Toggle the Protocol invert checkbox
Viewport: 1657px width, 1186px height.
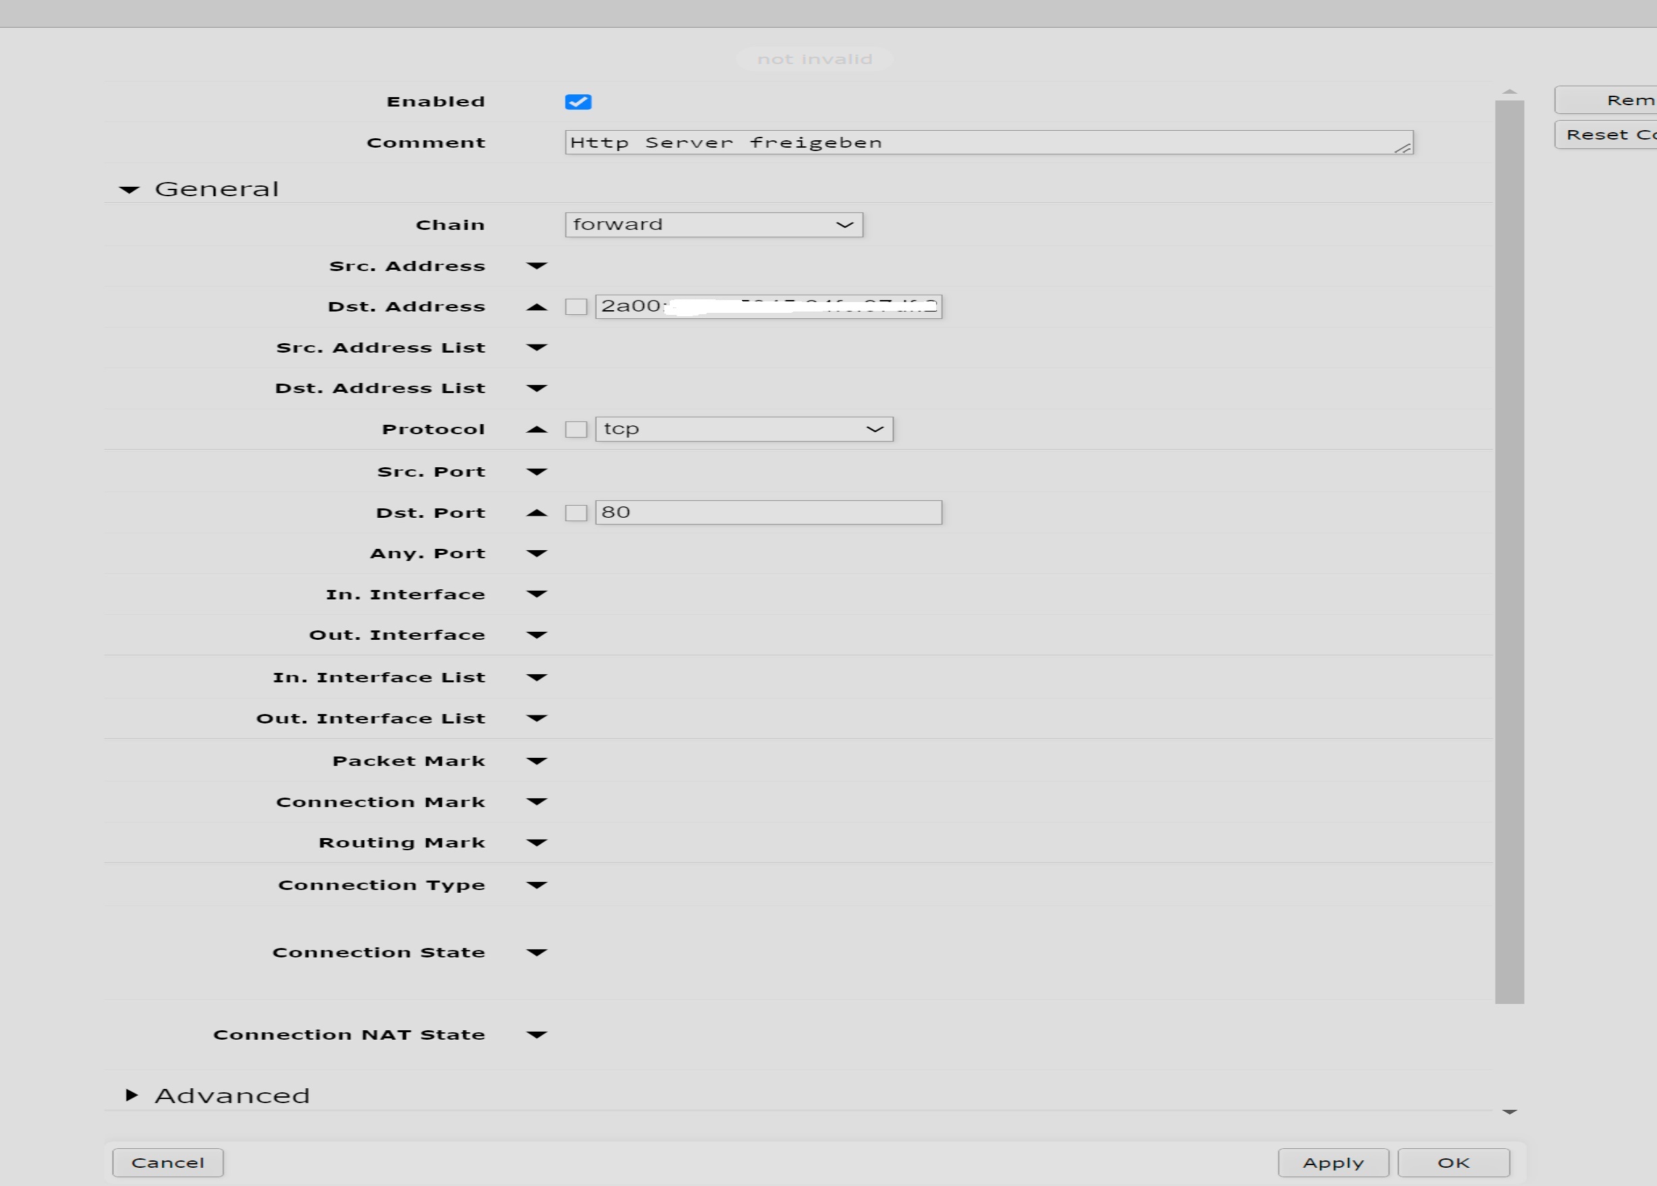pos(575,429)
